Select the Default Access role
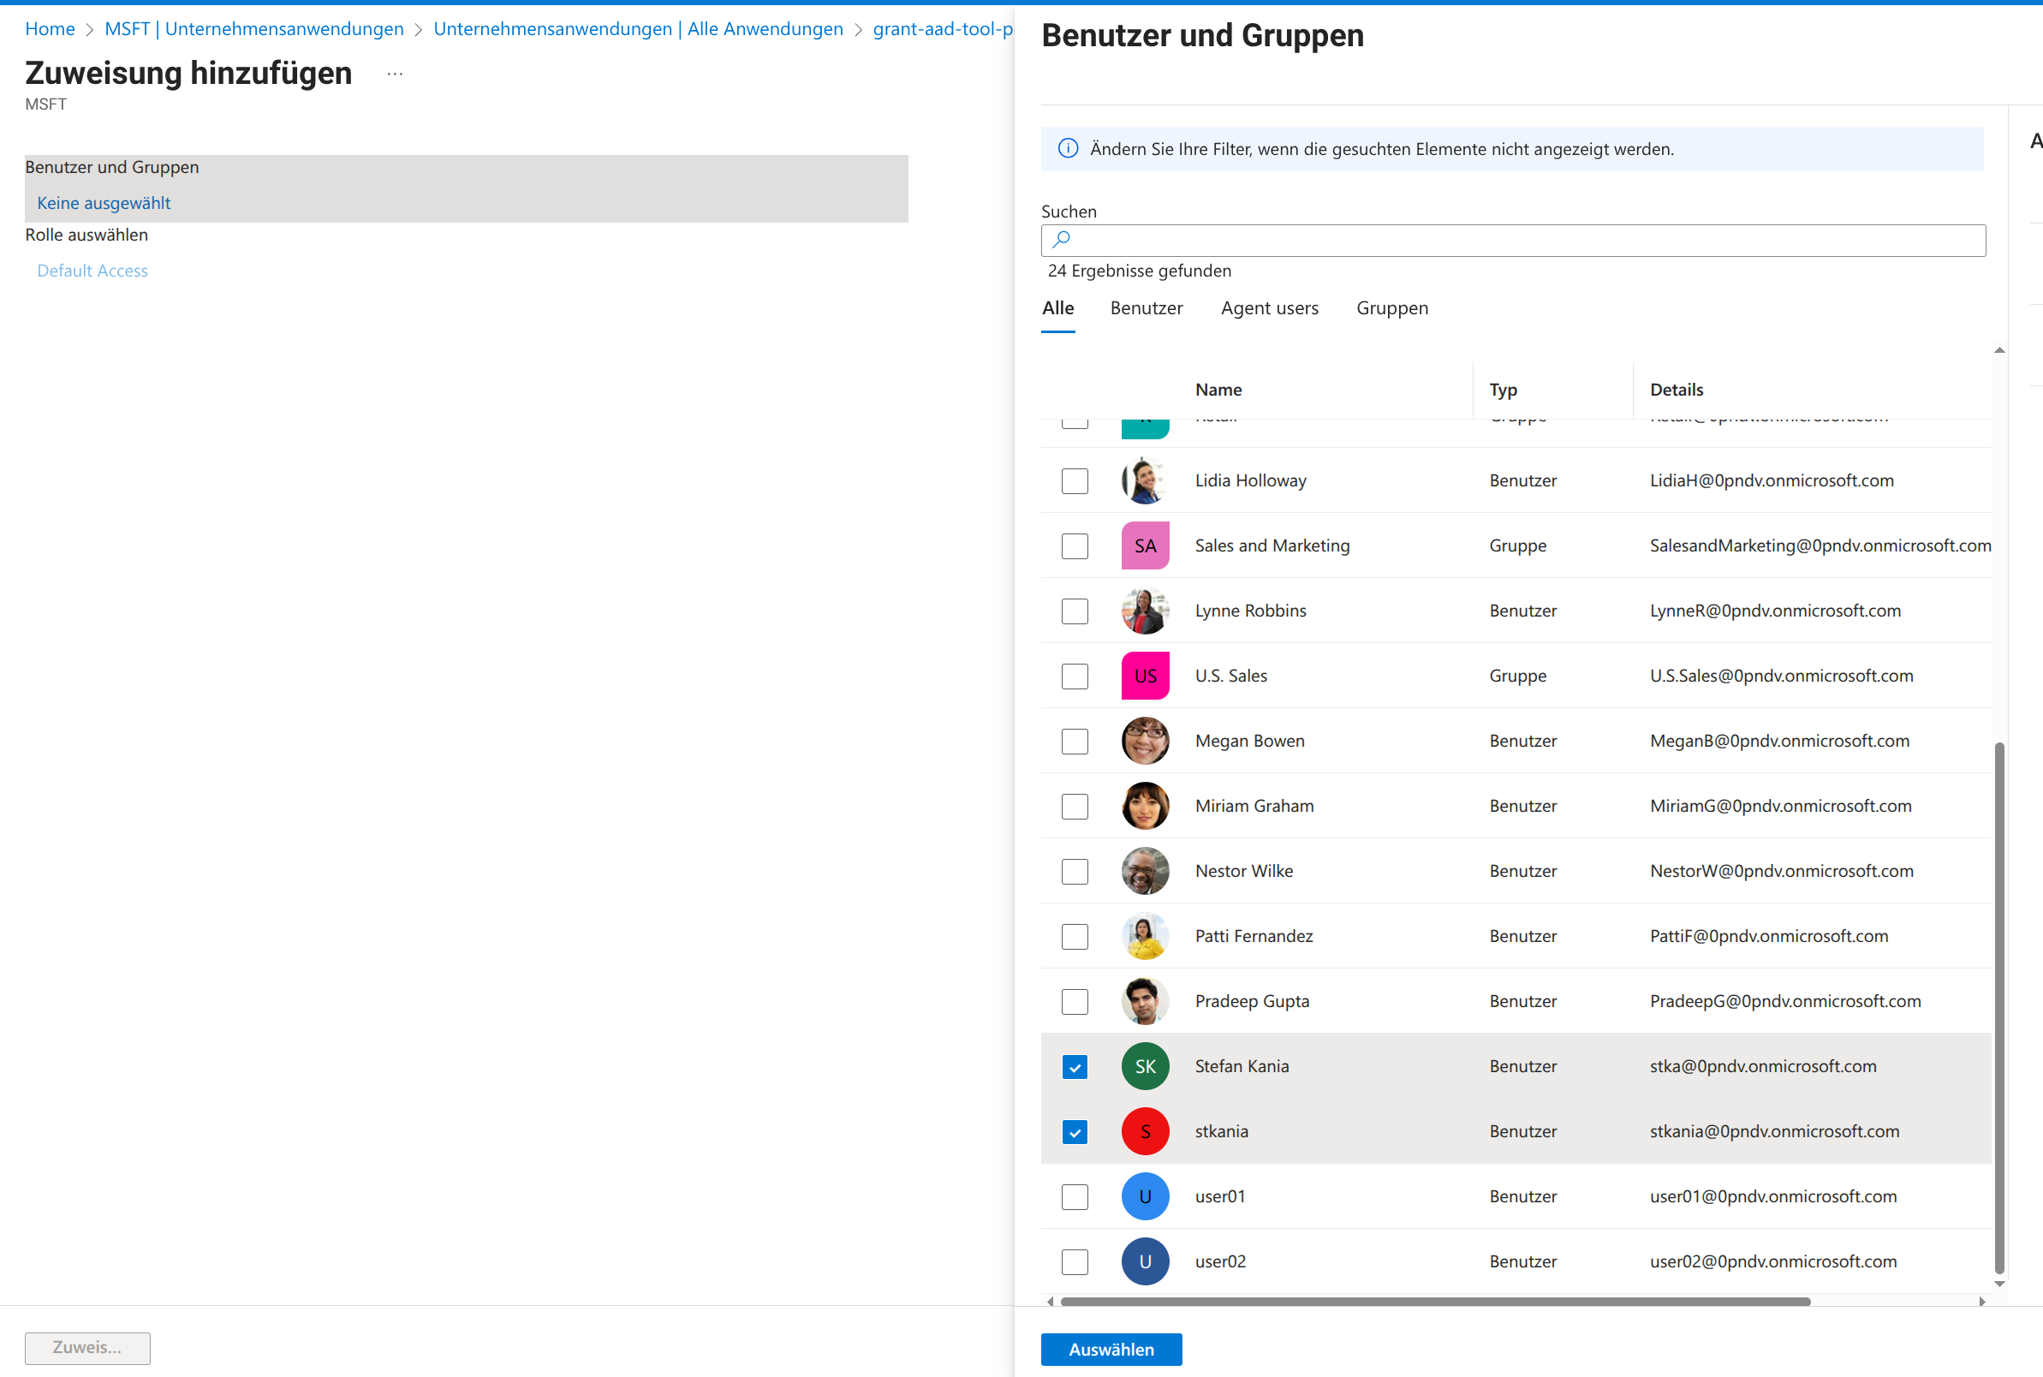This screenshot has height=1377, width=2043. click(92, 270)
